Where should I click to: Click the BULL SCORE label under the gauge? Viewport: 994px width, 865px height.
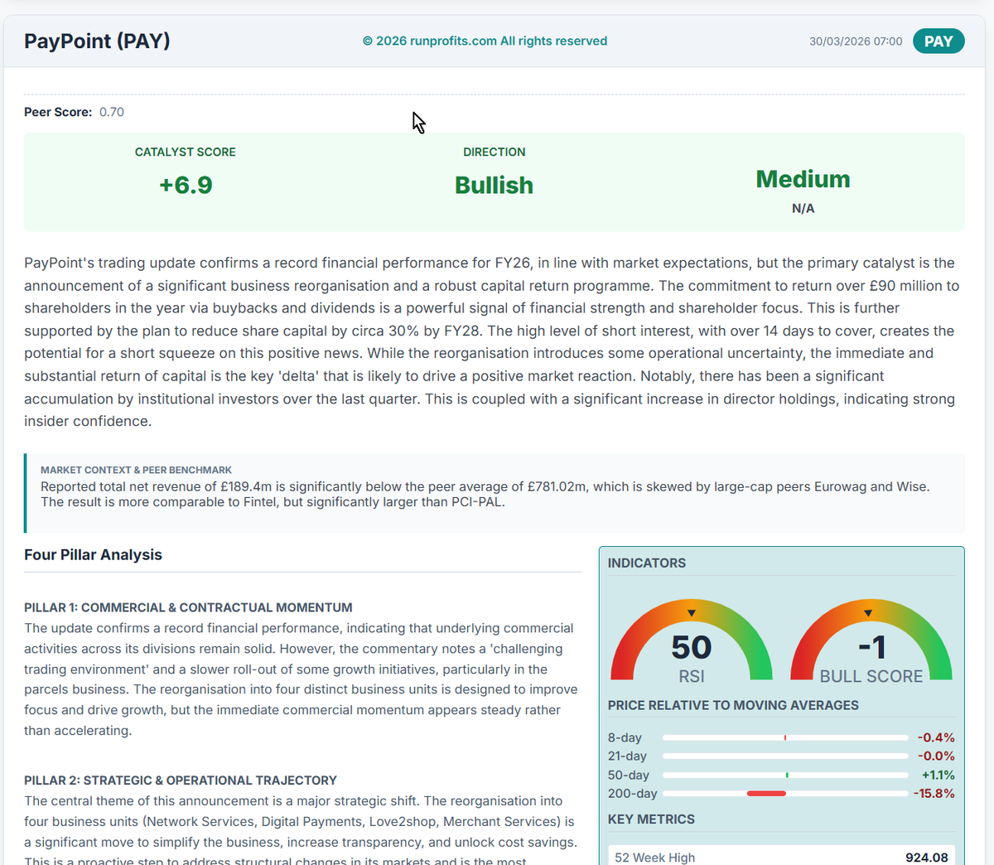tap(871, 676)
